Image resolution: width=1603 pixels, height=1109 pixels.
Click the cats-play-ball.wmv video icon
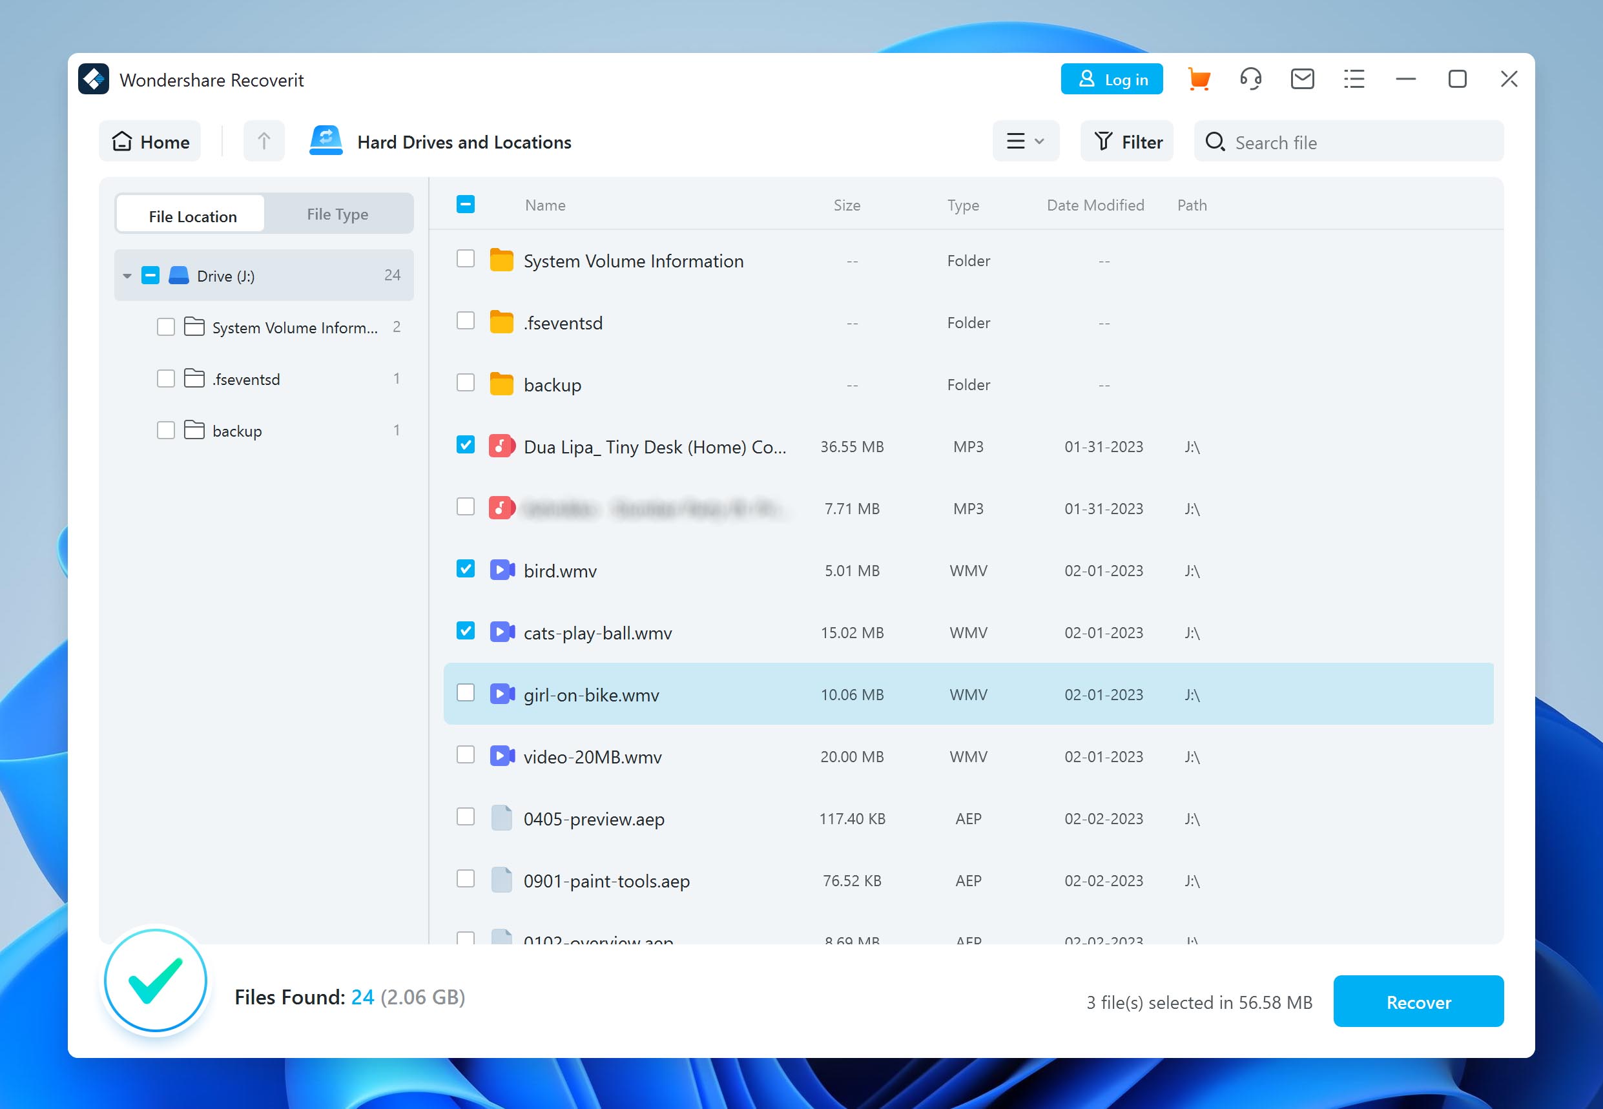(502, 632)
